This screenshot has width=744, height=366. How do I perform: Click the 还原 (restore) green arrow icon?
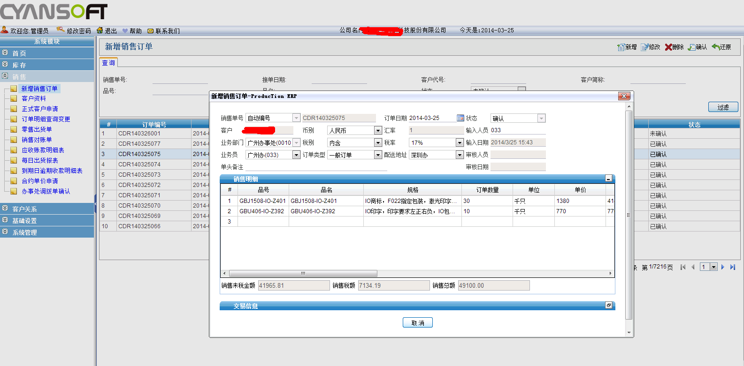[716, 47]
